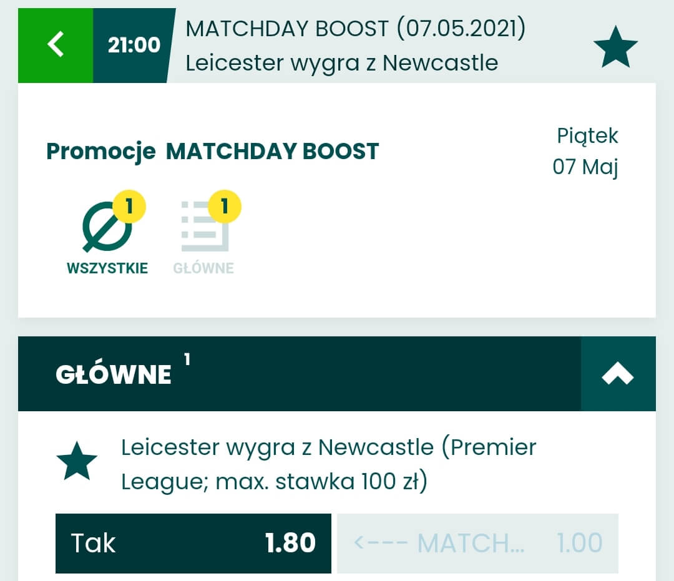Click the market description mentioning Premier League

point(328,465)
